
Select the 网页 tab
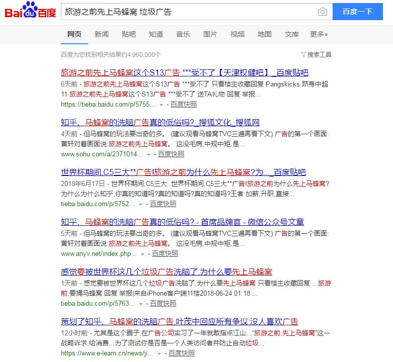(74, 34)
